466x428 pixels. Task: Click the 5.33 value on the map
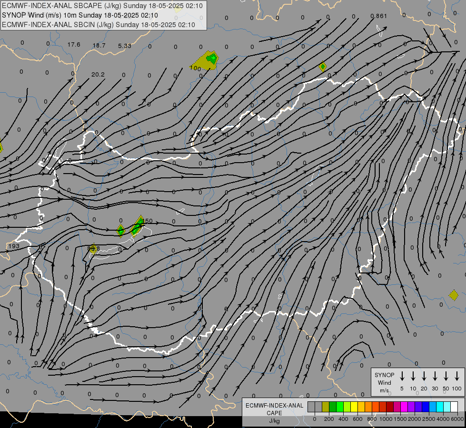[125, 46]
